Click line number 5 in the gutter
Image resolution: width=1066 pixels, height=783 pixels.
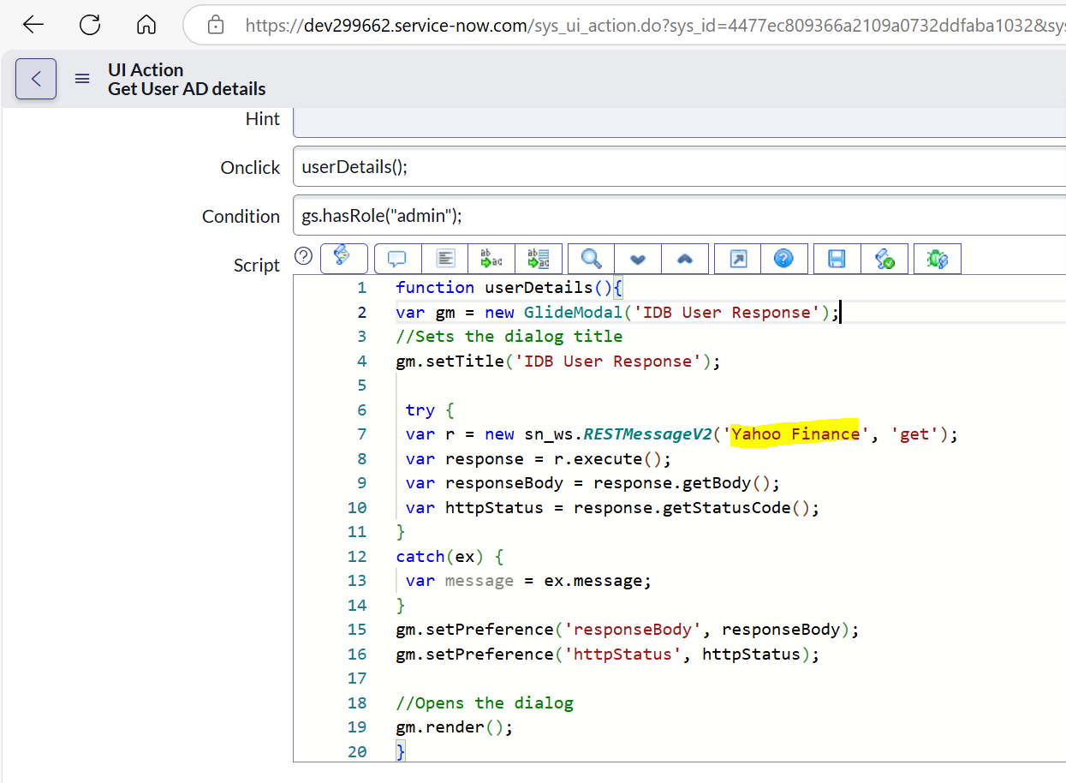click(x=362, y=386)
